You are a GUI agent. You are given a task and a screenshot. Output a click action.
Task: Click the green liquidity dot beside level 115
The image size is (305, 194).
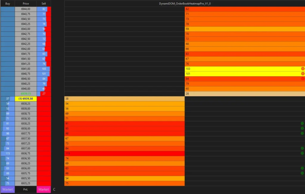pos(303,153)
